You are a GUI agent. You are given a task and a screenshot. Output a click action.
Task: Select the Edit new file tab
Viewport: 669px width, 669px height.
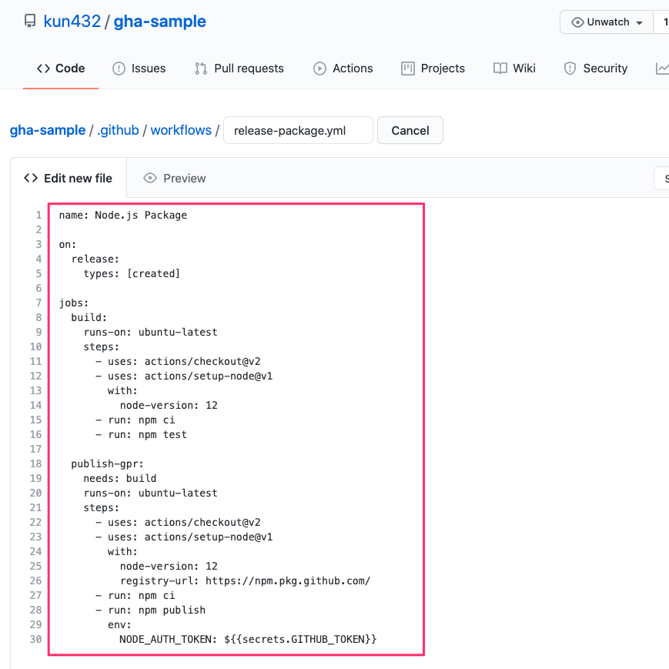point(69,178)
